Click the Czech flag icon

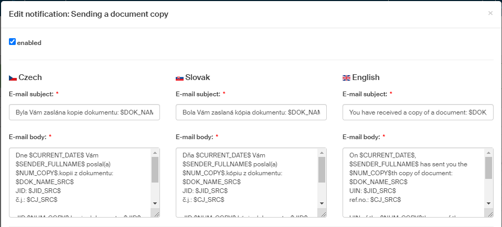pyautogui.click(x=13, y=78)
